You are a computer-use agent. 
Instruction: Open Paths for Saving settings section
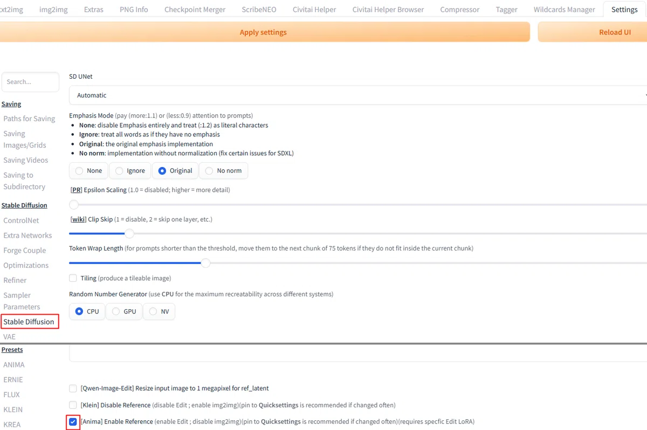(29, 119)
